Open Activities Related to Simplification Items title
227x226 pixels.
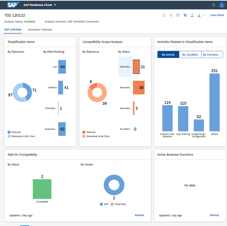185,42
